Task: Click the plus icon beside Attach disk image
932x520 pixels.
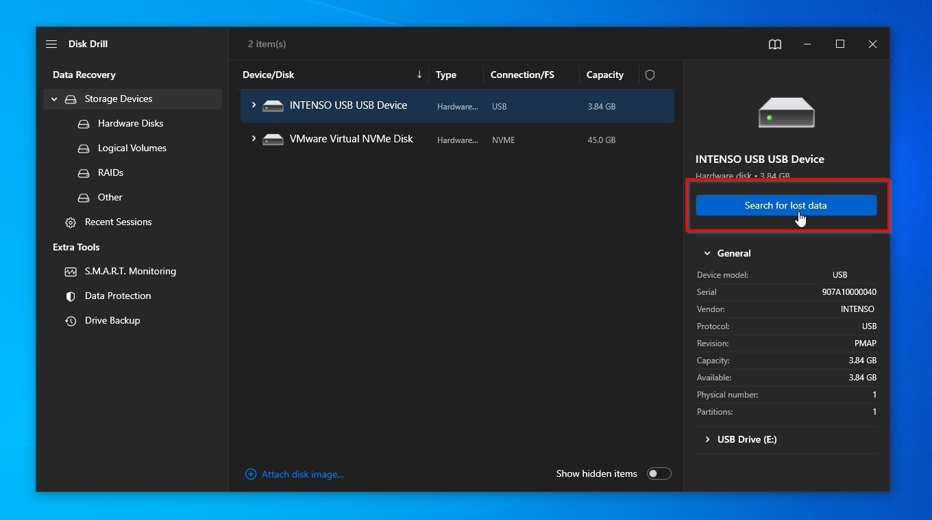Action: 251,474
